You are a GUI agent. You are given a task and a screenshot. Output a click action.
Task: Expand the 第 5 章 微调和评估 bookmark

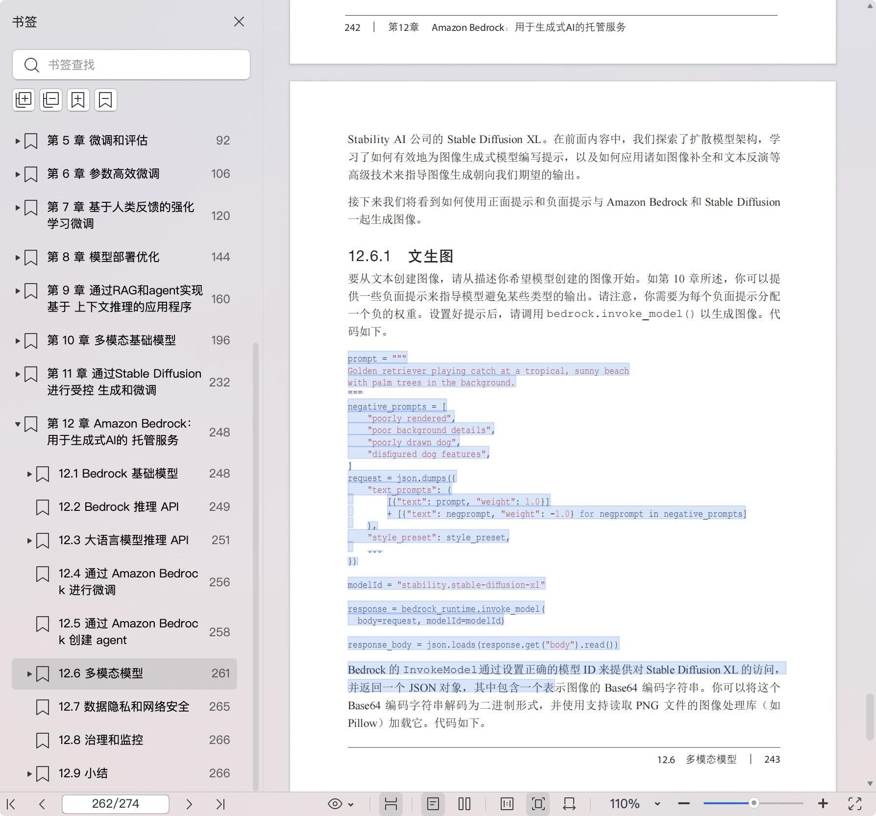coord(18,141)
